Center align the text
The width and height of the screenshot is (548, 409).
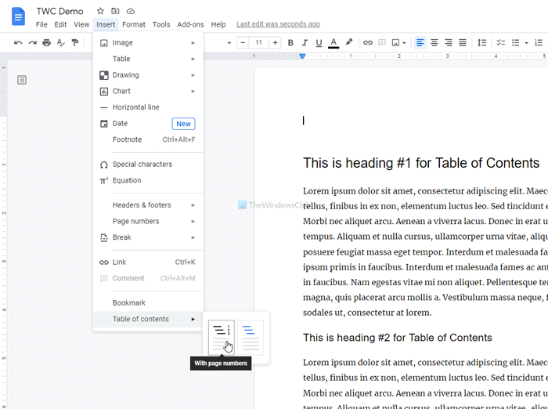point(434,42)
